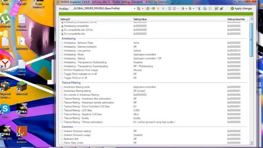
Task: Click the scrollbar up arrow in settings list
Action: click(251, 19)
